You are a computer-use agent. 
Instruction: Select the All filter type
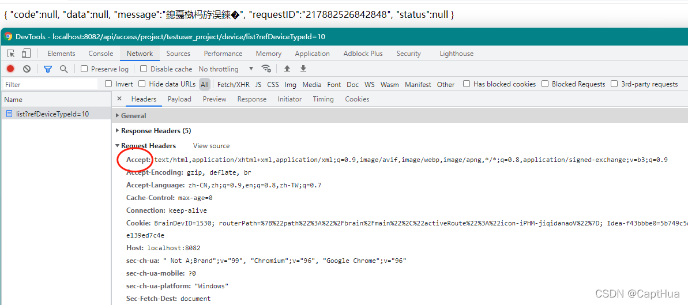click(205, 84)
